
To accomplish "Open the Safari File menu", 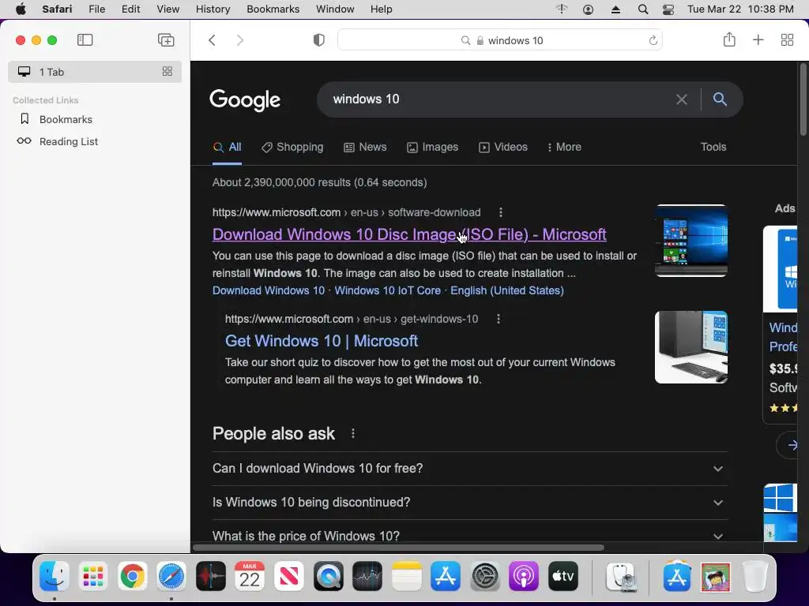I will tap(96, 9).
